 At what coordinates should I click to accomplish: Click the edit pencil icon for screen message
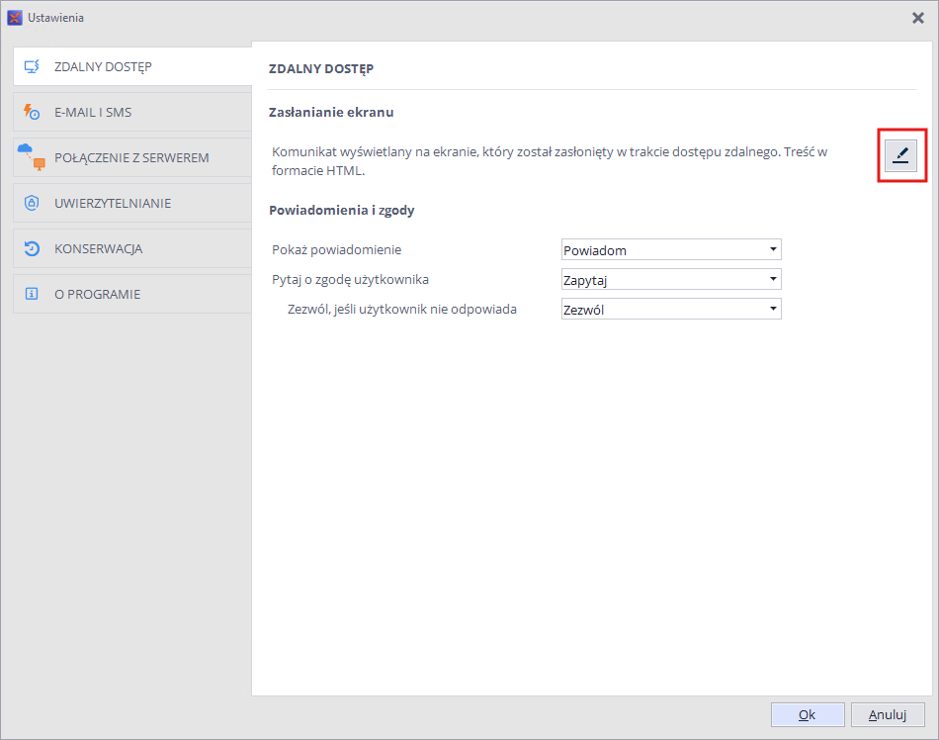click(x=900, y=155)
